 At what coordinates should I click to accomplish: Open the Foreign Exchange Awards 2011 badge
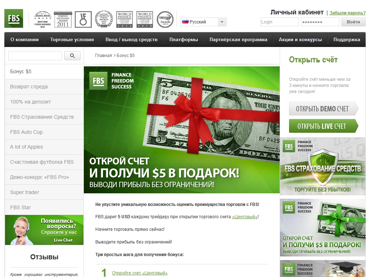click(63, 19)
